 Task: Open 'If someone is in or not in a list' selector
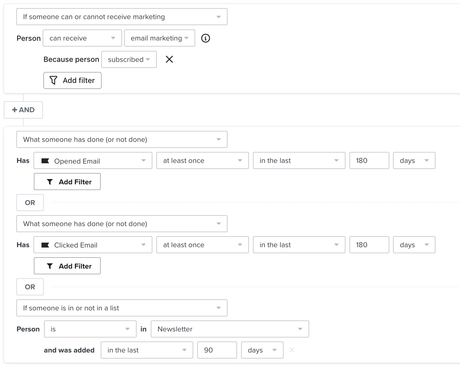122,308
